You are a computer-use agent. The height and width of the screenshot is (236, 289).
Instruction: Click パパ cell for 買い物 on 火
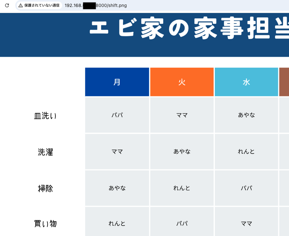pyautogui.click(x=182, y=223)
